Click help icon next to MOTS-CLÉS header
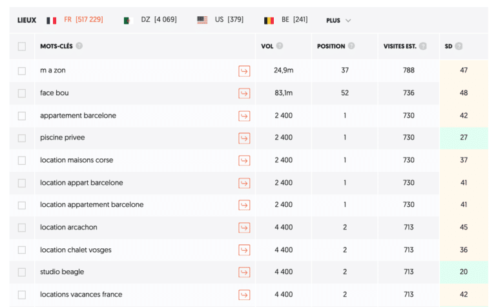The width and height of the screenshot is (496, 307). [79, 47]
